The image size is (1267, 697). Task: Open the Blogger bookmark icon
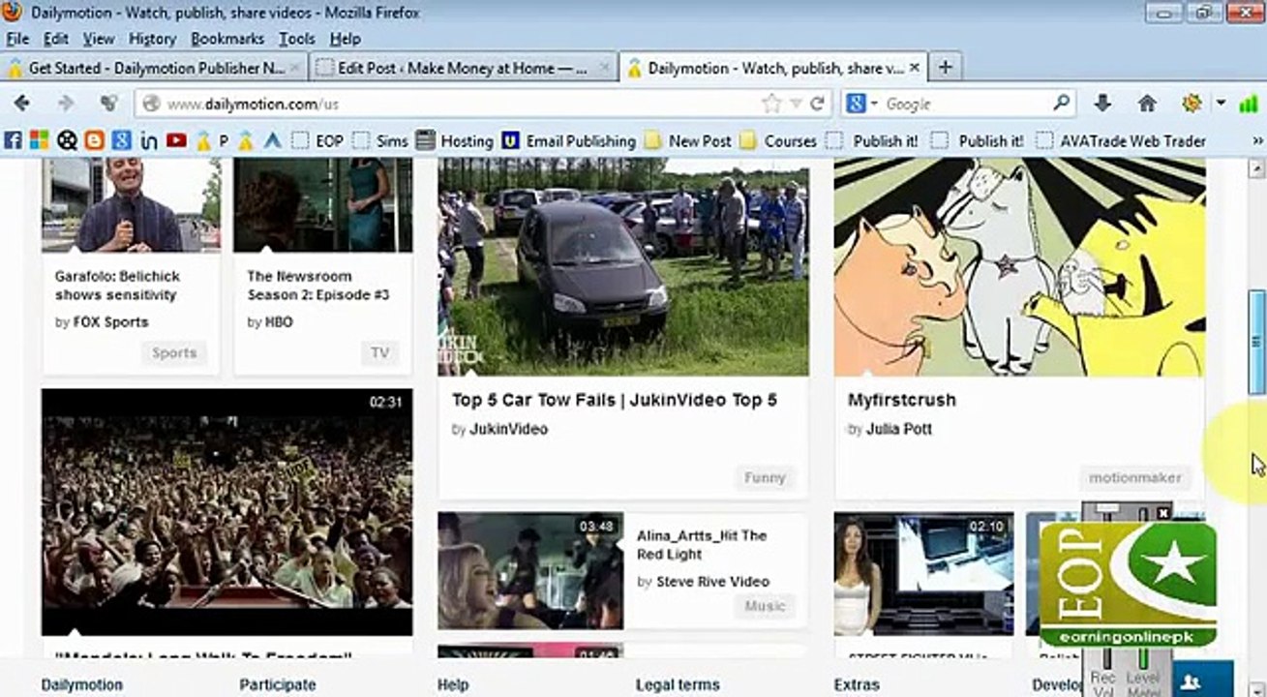(x=94, y=140)
